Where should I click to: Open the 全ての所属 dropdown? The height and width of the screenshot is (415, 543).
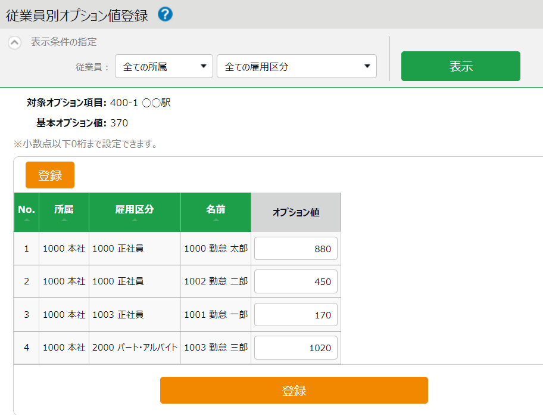(164, 66)
